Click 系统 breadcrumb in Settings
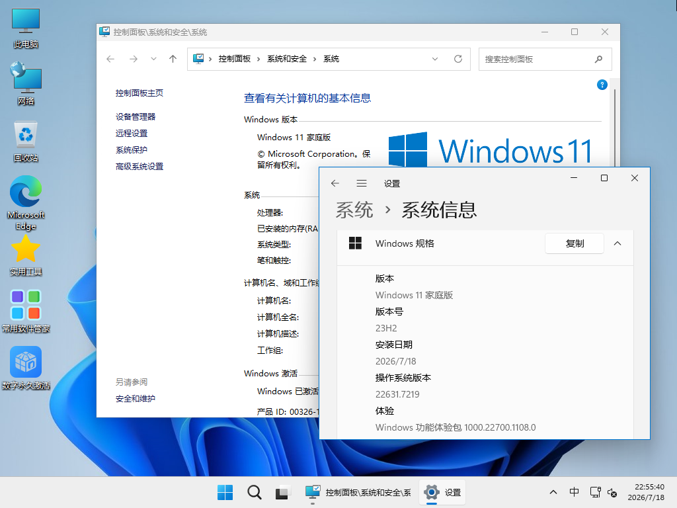Viewport: 677px width, 508px height. pos(354,210)
